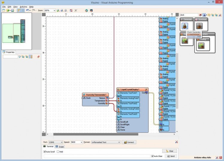224x161 pixels.
Task: Select the Clock Generator component in palette
Action: click(185, 26)
